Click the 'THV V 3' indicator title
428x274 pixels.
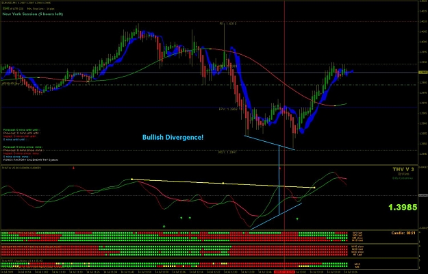coord(403,169)
